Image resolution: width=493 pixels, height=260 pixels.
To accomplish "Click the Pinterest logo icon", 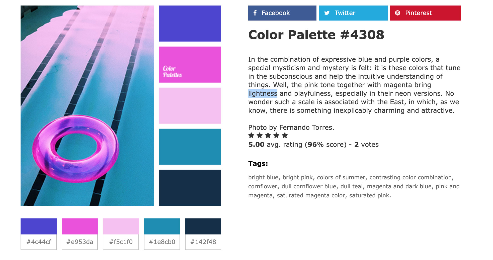I will (x=398, y=13).
